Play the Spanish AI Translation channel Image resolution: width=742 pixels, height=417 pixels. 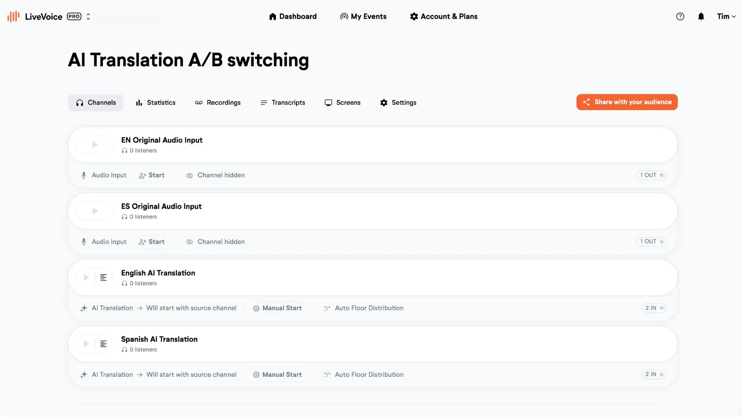(x=86, y=344)
